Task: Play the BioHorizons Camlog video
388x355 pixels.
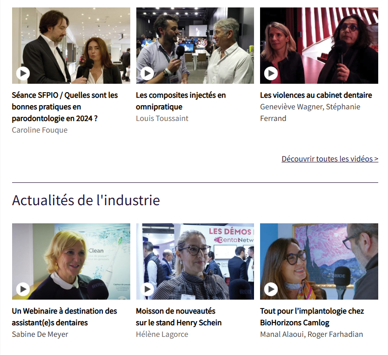Action: (x=271, y=289)
